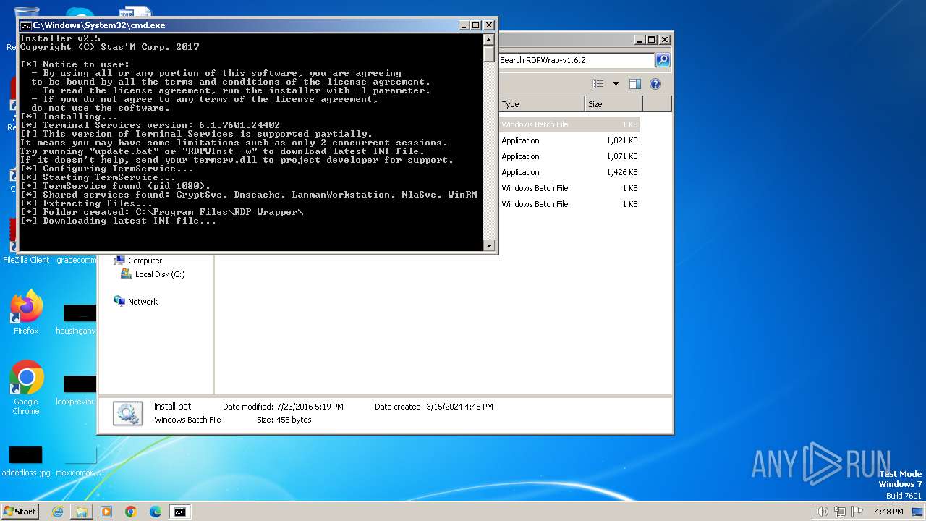Open Explorer help with the question mark

tap(655, 84)
